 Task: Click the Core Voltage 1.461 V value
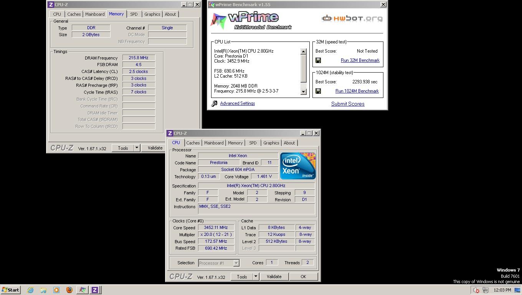[x=264, y=176]
